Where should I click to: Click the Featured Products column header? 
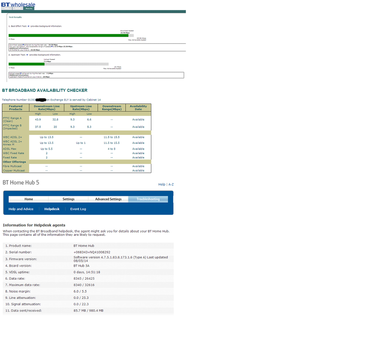[16, 108]
